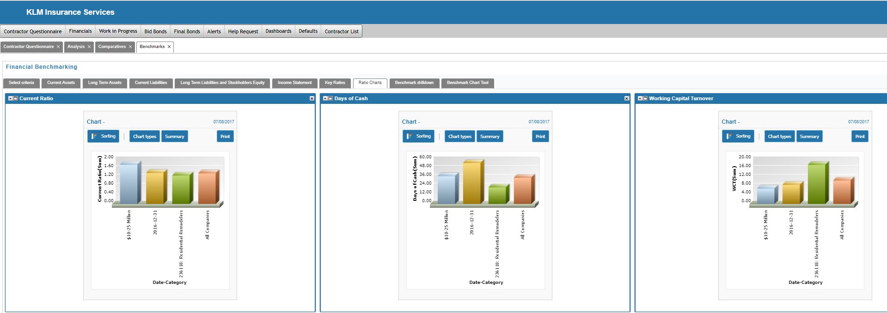The image size is (887, 313).
Task: Open Sorting in the Current Ratio chart
Action: pos(104,136)
